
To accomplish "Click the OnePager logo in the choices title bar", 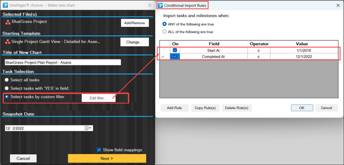I will coord(4,5).
